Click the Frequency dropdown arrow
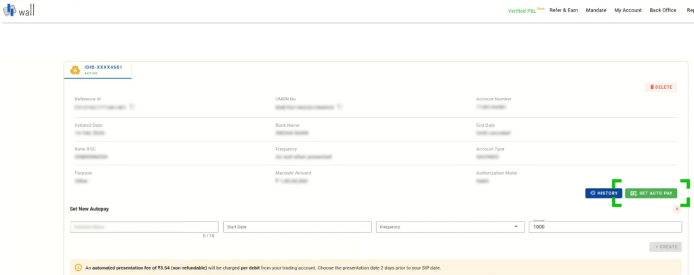The width and height of the screenshot is (694, 275). (516, 227)
